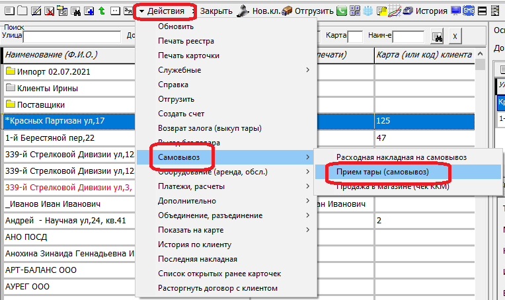
Task: Open the line chart graph icon
Action: pyautogui.click(x=394, y=11)
